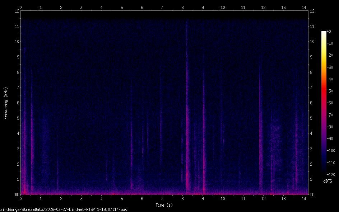
Task: Pick the -60 level on the color scale
Action: click(332, 103)
